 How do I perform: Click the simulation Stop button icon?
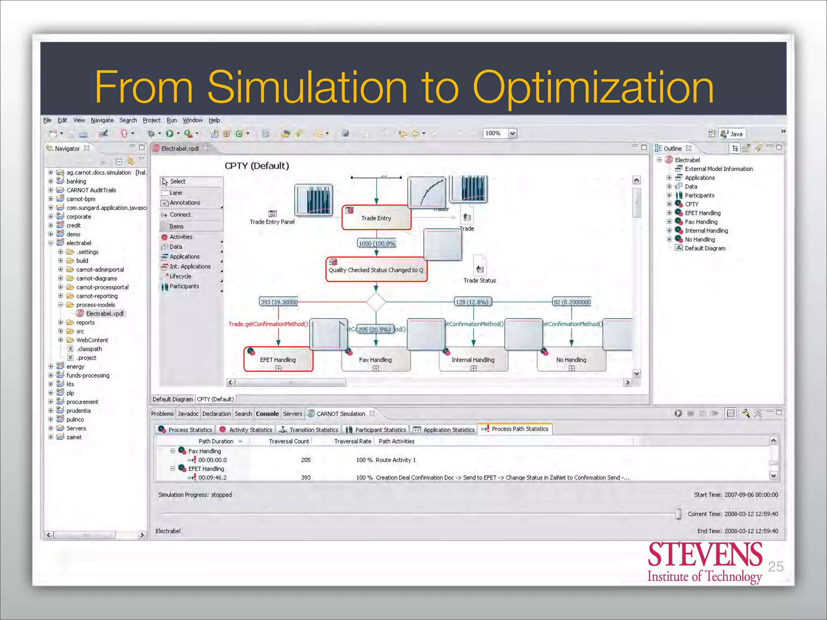point(691,413)
